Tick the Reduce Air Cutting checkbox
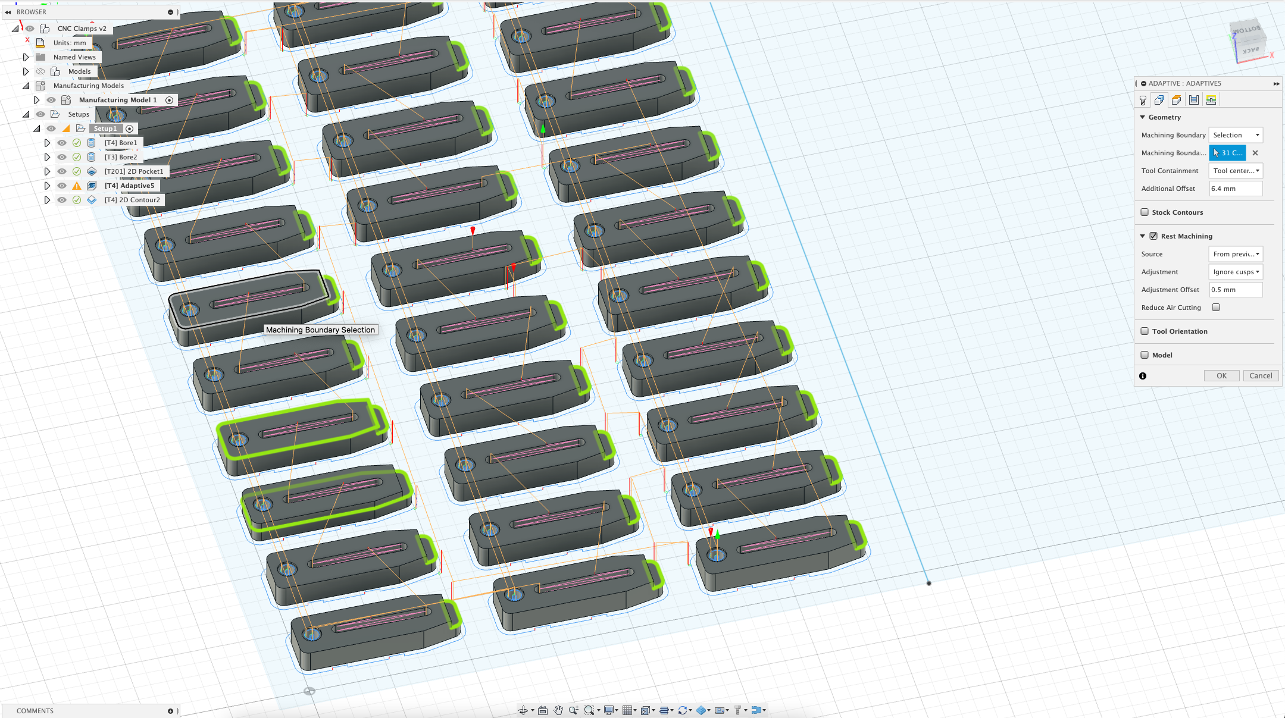1285x718 pixels. 1216,308
